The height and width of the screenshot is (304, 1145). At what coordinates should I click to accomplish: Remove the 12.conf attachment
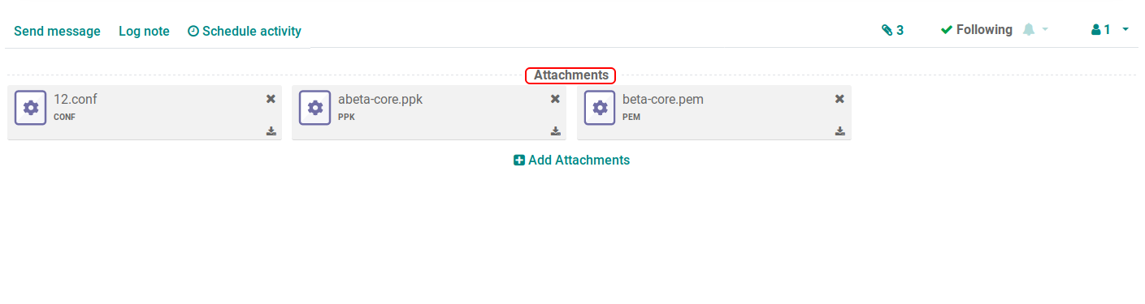271,99
